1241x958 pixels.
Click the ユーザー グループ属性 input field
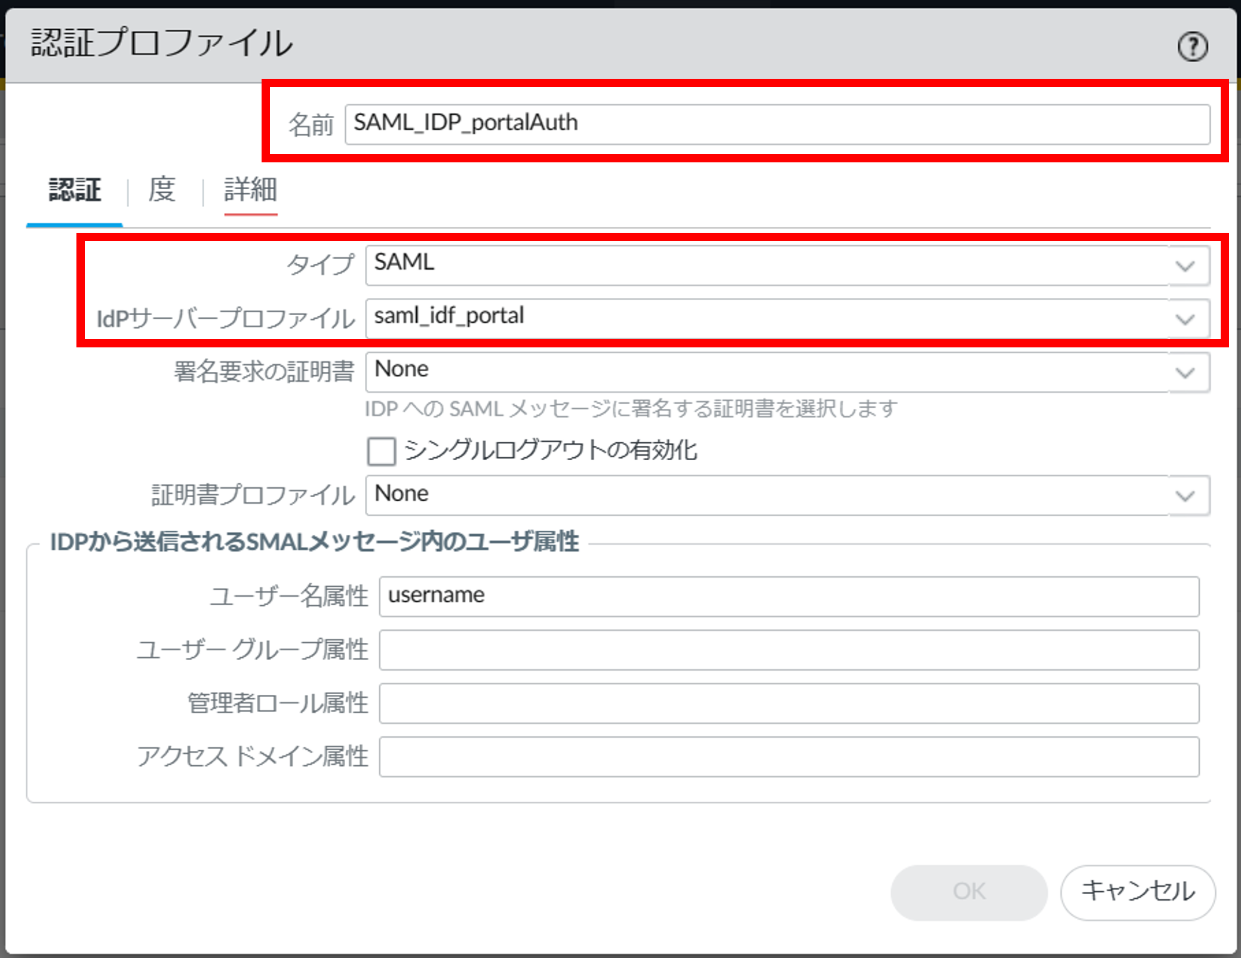(788, 649)
